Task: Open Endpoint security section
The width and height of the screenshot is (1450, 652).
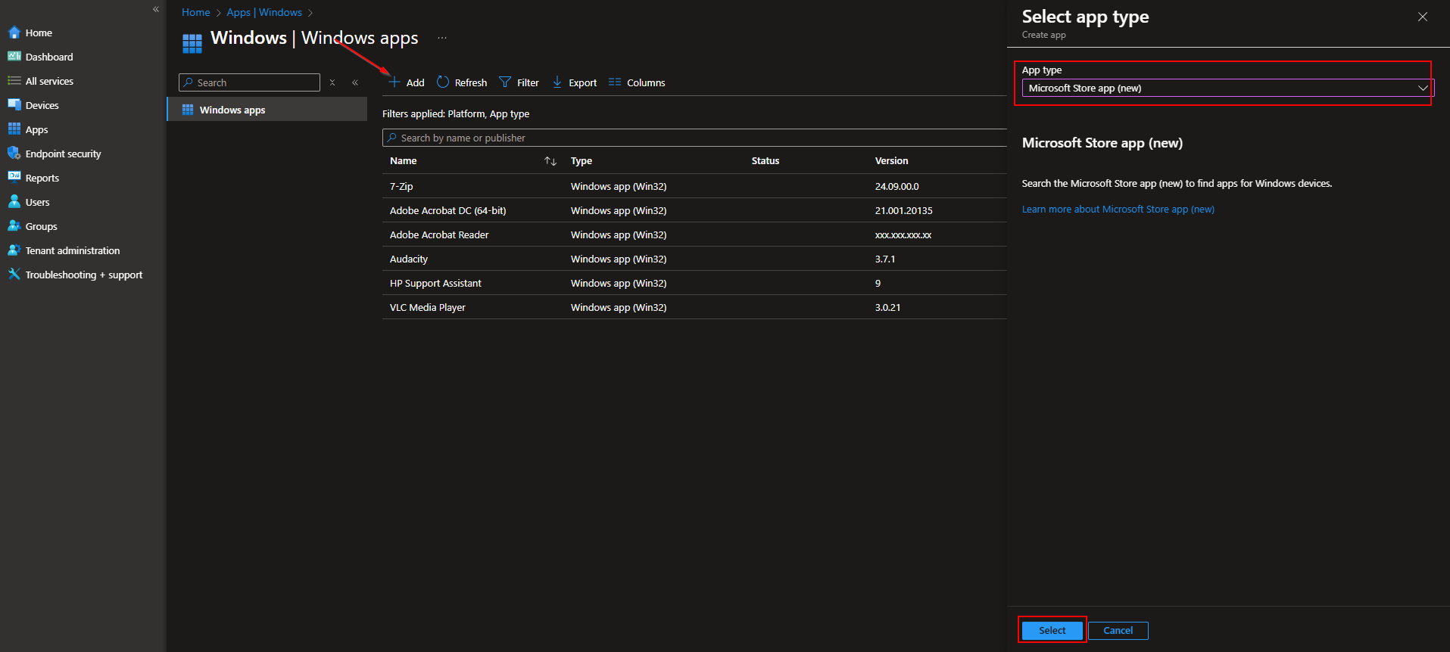Action: (x=63, y=154)
